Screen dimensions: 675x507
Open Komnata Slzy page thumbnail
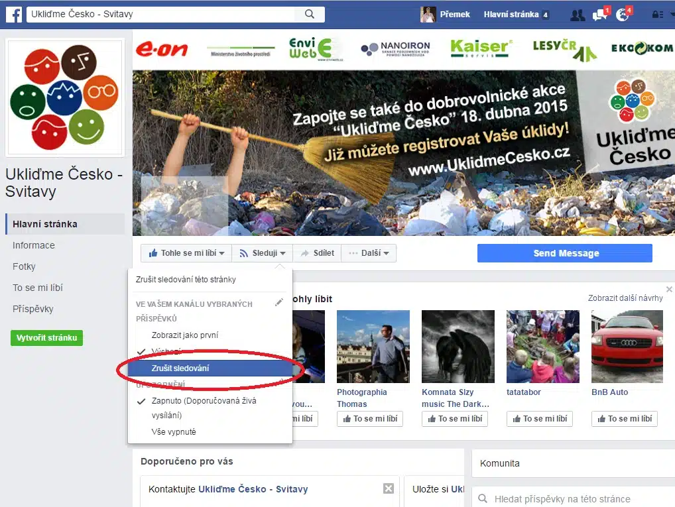pyautogui.click(x=458, y=347)
